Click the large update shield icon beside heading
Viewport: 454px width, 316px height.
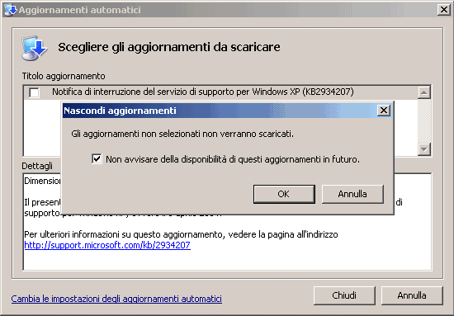(x=34, y=48)
